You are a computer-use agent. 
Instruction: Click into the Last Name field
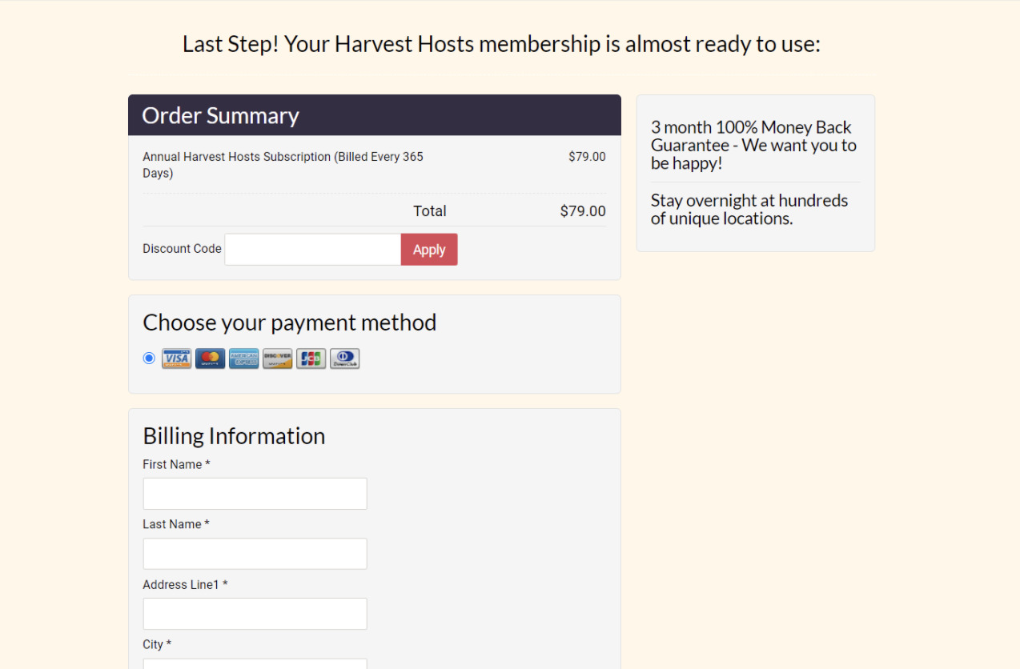(255, 554)
